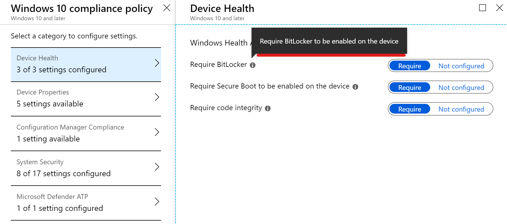Screen dimensions: 507x224
Task: Set Require BitLocker to Not configured
Action: click(x=461, y=66)
